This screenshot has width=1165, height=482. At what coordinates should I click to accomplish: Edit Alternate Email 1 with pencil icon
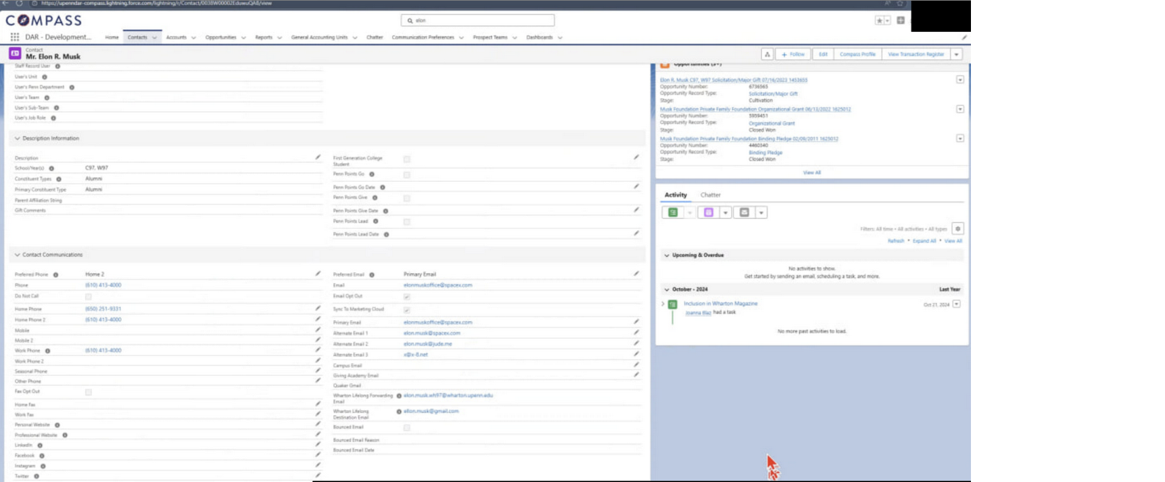tap(636, 333)
